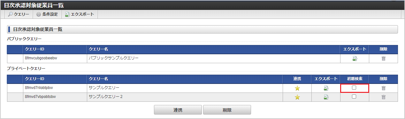
Task: Click trash icon for サンプルクエリー row
Action: click(383, 88)
